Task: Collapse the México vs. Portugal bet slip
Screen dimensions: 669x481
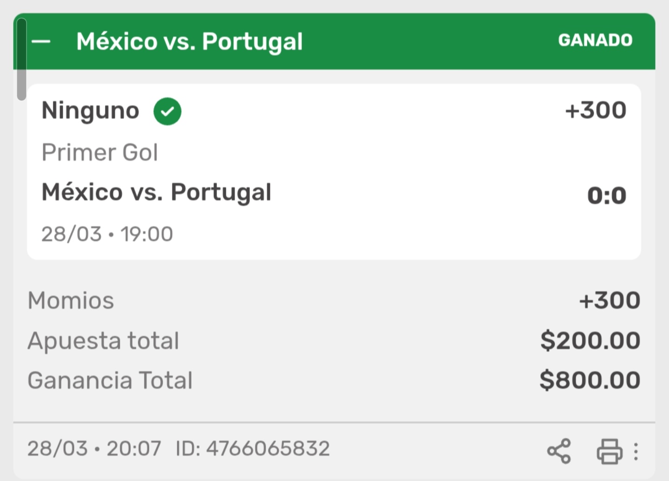Action: pyautogui.click(x=41, y=41)
